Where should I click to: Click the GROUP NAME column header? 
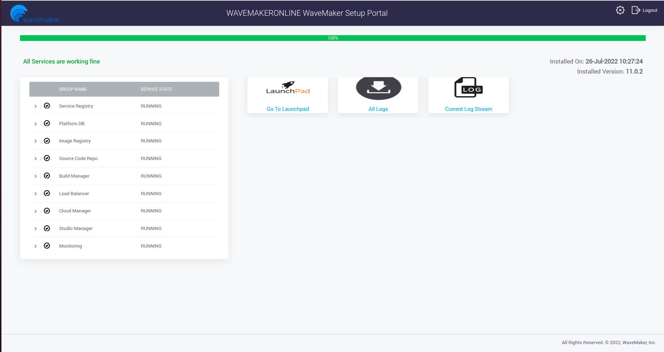73,89
